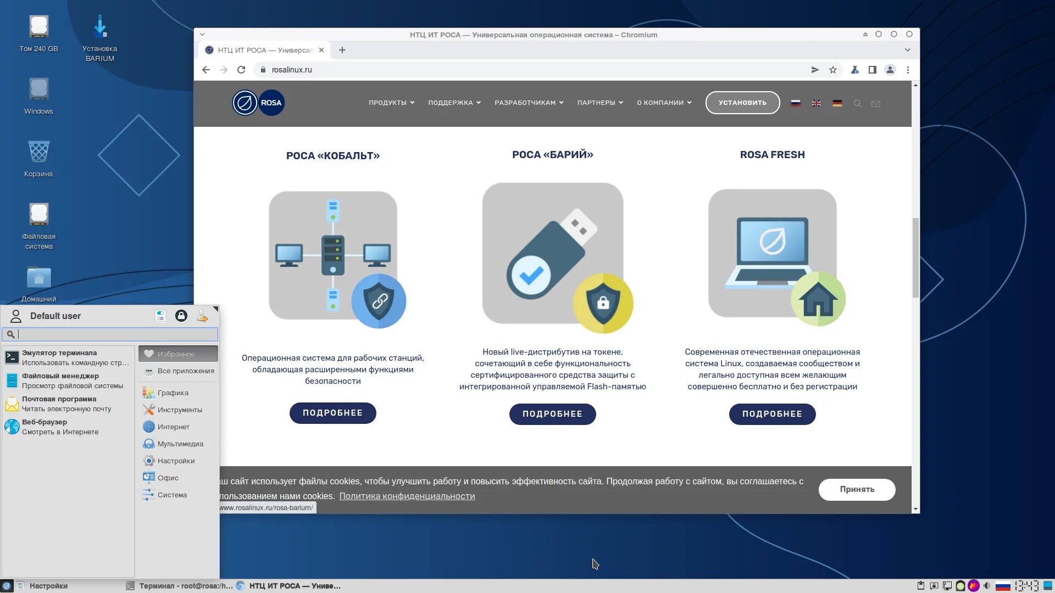1055x593 pixels.
Task: Toggle the settings switch icon in start menu
Action: 160,316
